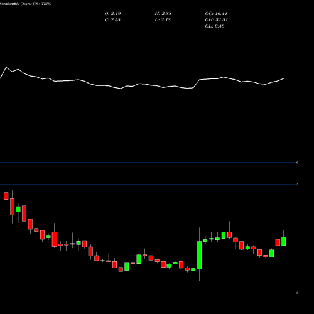Click the last green candlestick on the right
Screen dimensions: 314x314
pos(284,241)
